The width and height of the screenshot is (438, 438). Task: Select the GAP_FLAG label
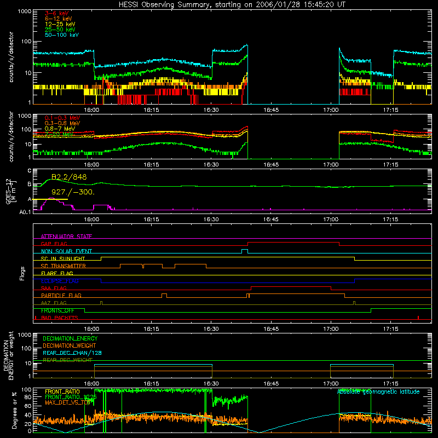pyautogui.click(x=54, y=244)
